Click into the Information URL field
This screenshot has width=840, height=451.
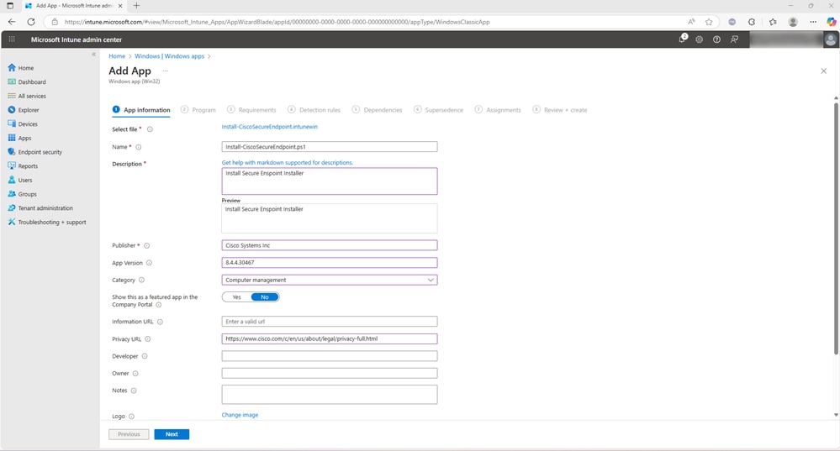pos(330,322)
